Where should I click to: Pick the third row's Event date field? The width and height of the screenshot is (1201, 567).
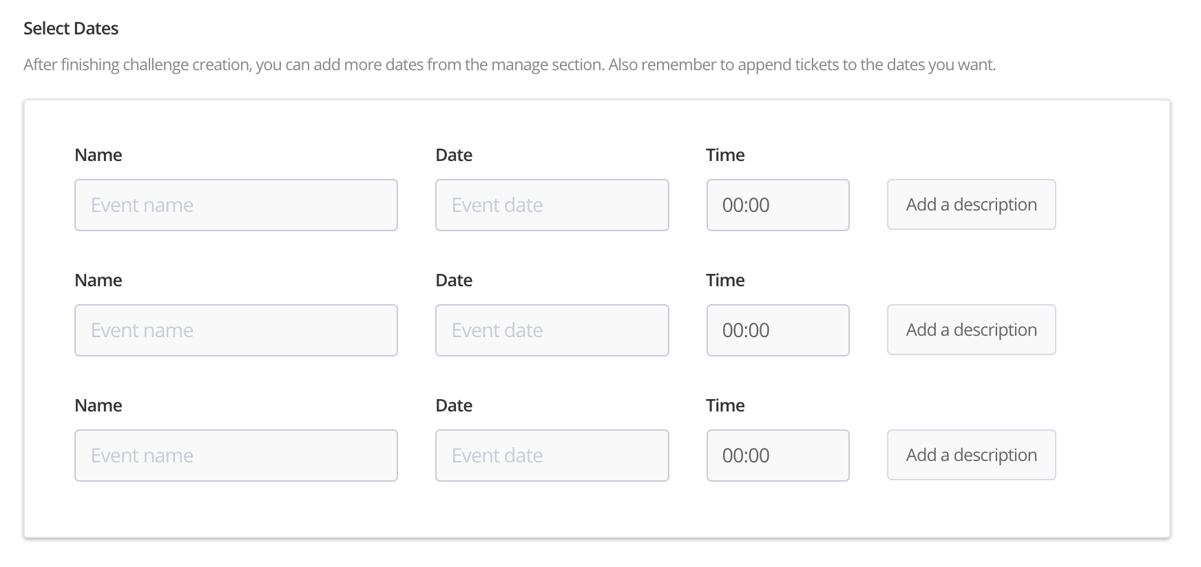552,456
